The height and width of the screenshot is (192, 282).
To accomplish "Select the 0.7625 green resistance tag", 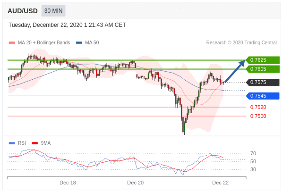I will [x=263, y=60].
